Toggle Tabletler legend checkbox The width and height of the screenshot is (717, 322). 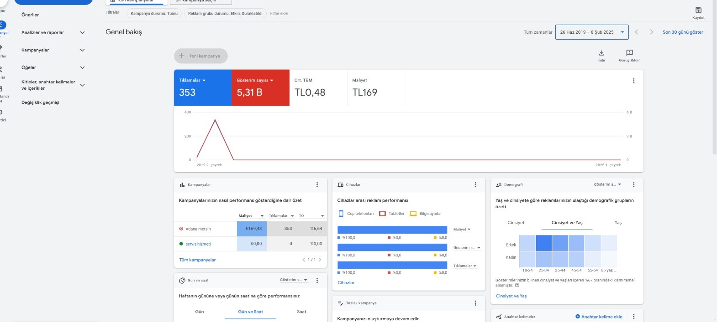pyautogui.click(x=382, y=214)
